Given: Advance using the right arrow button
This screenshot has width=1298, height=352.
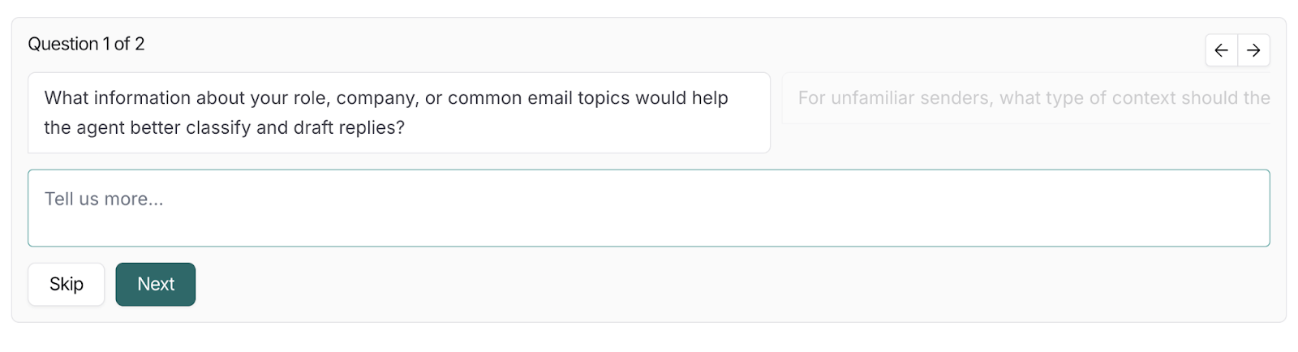Looking at the screenshot, I should pos(1253,50).
